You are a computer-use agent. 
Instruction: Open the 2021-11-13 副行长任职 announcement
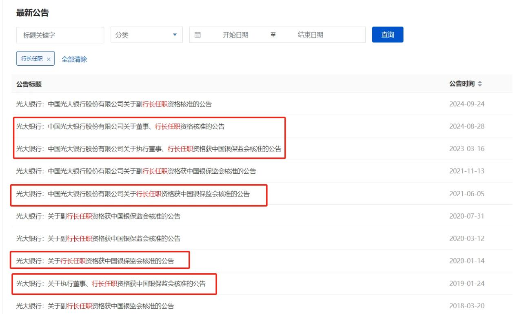point(136,171)
